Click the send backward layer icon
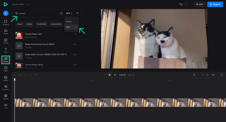 (30, 75)
